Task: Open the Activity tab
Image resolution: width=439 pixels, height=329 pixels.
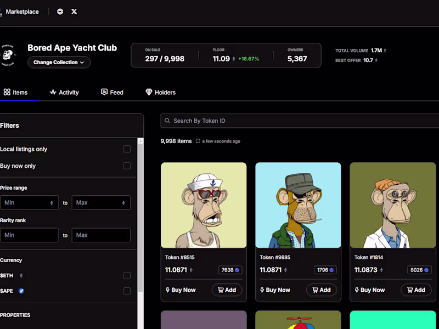Action: pyautogui.click(x=64, y=92)
